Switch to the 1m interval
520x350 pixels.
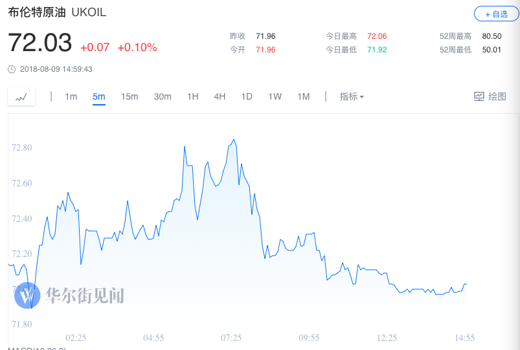click(71, 96)
